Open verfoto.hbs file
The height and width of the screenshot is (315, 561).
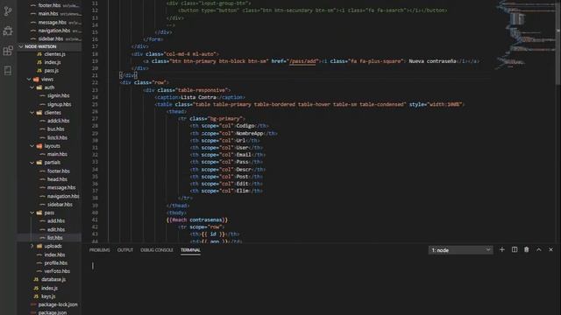(x=57, y=271)
